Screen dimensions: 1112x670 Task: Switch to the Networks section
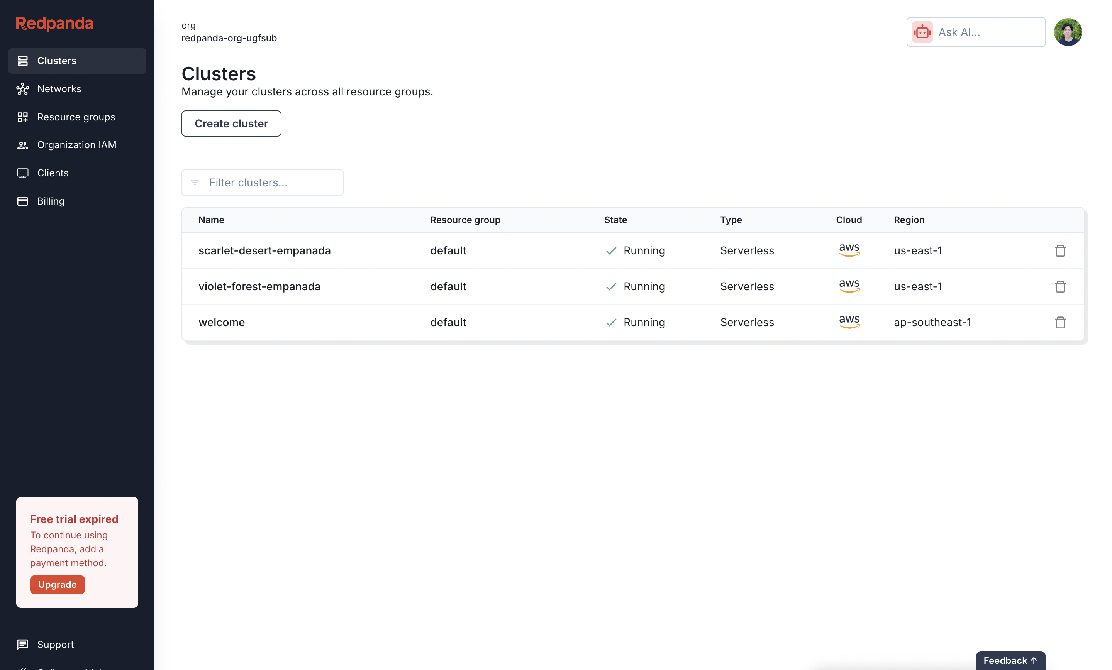tap(59, 89)
